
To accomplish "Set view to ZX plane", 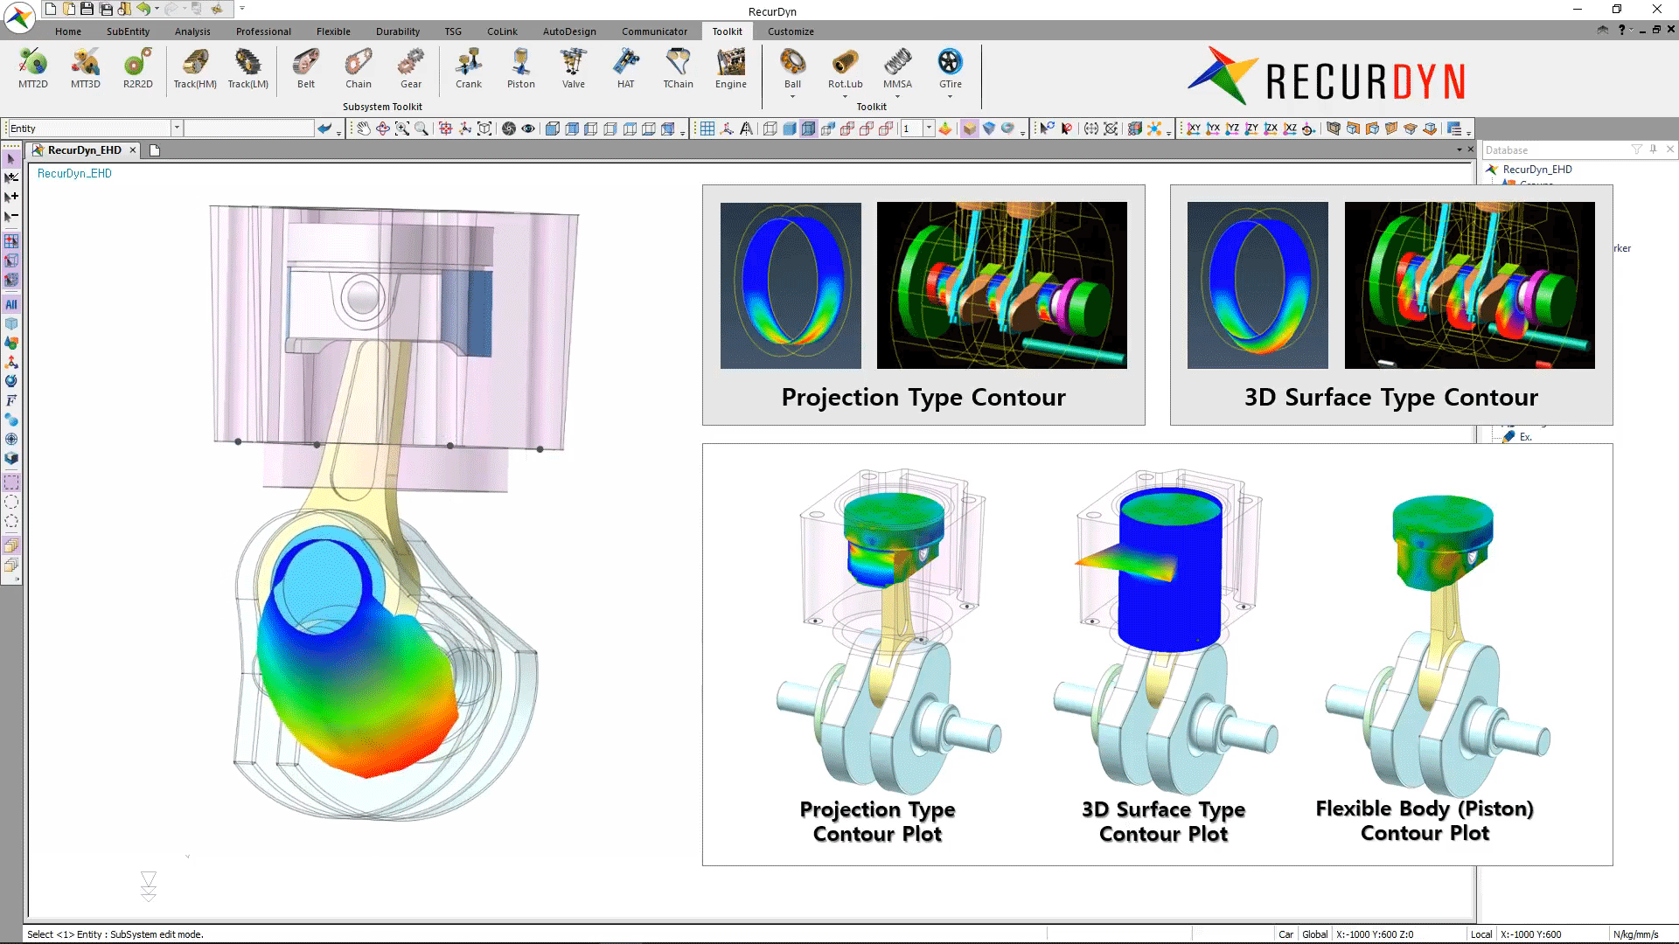I will click(1271, 128).
